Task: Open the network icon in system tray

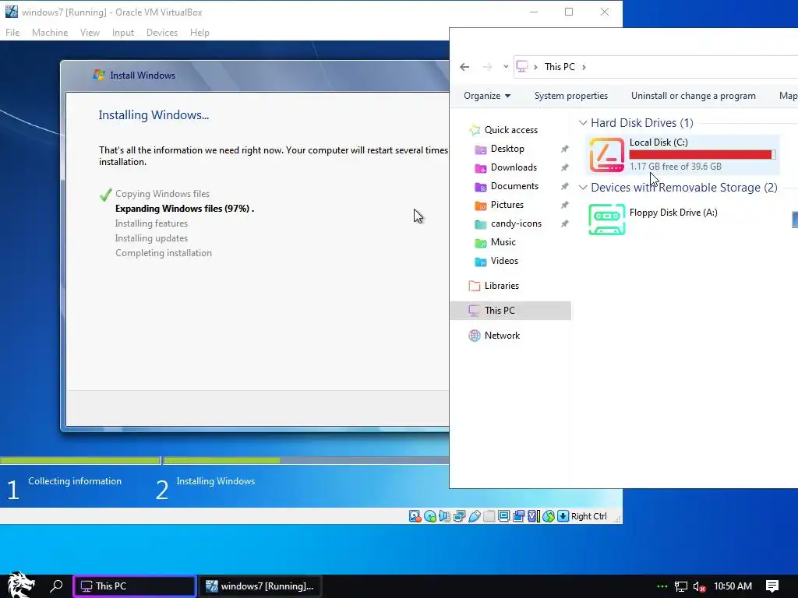Action: click(681, 586)
